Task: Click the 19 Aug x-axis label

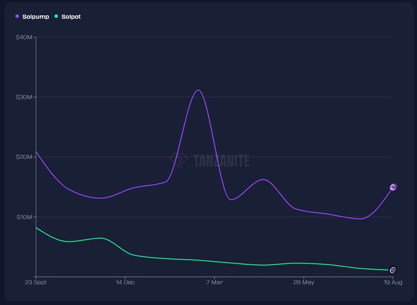Action: (x=393, y=282)
